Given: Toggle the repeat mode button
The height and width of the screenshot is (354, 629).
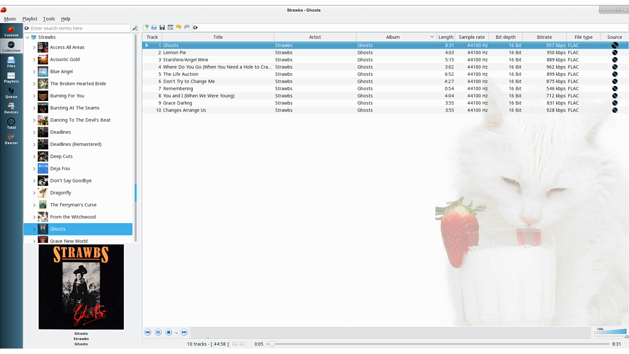Looking at the screenshot, I should 235,344.
